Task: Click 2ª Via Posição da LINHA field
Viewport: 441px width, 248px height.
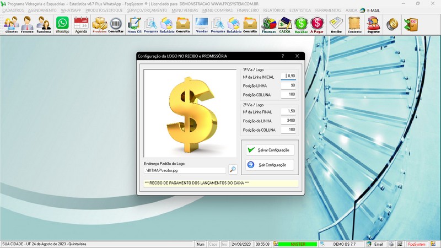Action: click(x=288, y=120)
